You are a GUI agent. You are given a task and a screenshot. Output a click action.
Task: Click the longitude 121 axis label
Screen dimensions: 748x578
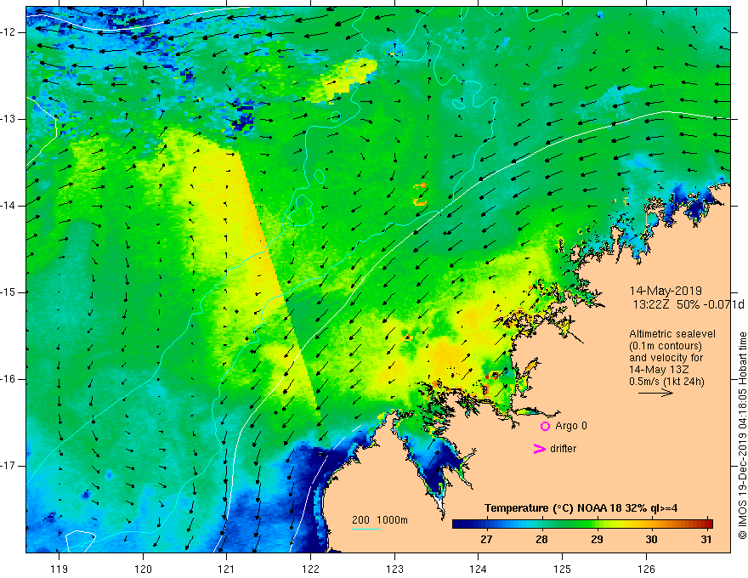227,569
